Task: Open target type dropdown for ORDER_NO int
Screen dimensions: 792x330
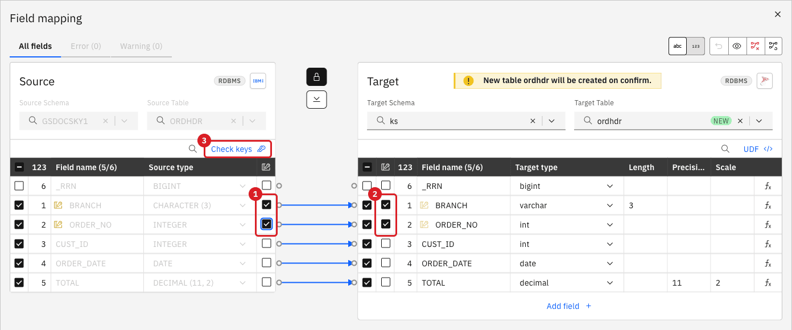Action: [x=610, y=225]
